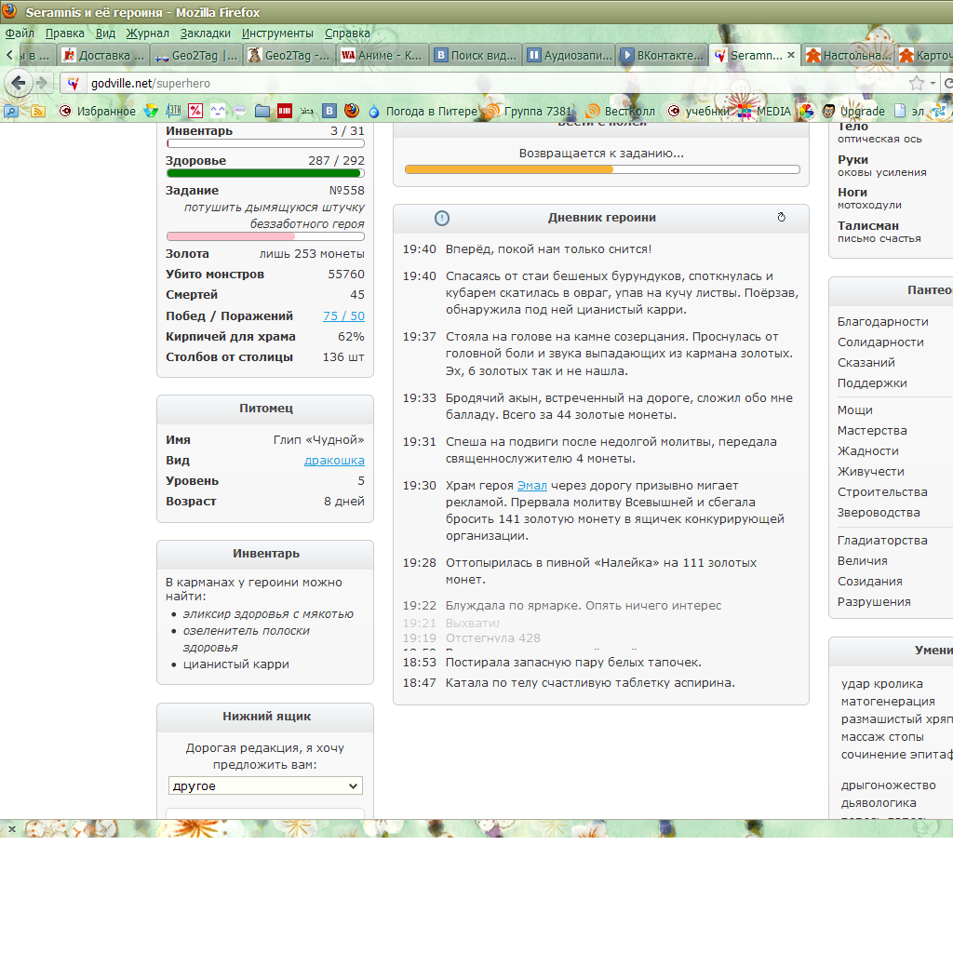Open the magnifier folder bookmark icon

pyautogui.click(x=11, y=111)
